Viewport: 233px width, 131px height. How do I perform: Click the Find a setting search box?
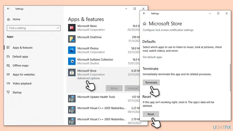(33, 28)
